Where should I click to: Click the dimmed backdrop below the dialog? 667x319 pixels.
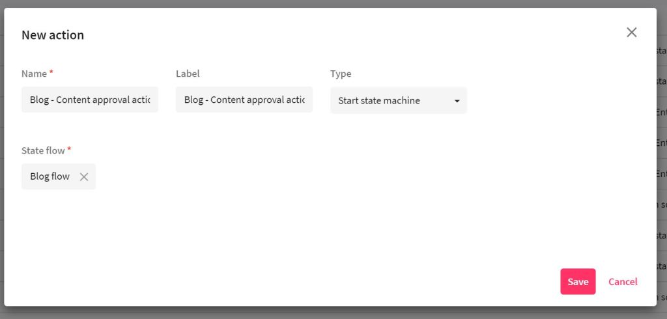[x=326, y=313]
